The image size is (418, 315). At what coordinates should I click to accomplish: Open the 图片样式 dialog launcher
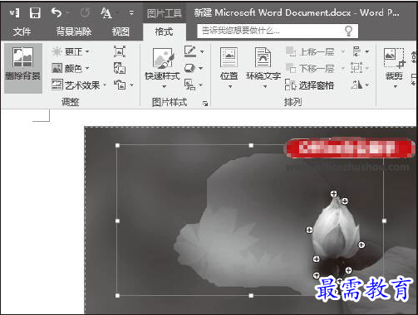coord(205,104)
